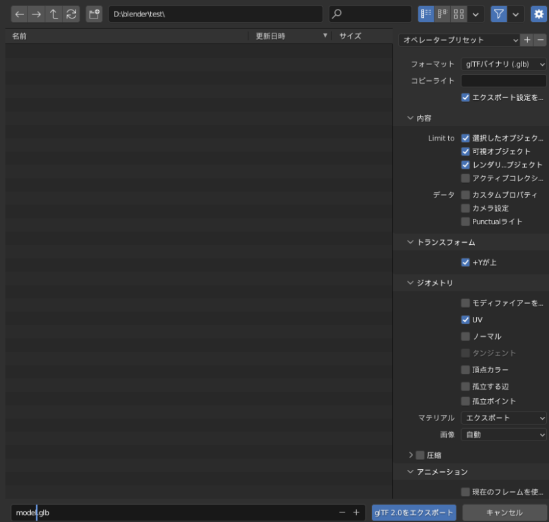
Task: Navigate up to the parent directory
Action: click(x=54, y=14)
